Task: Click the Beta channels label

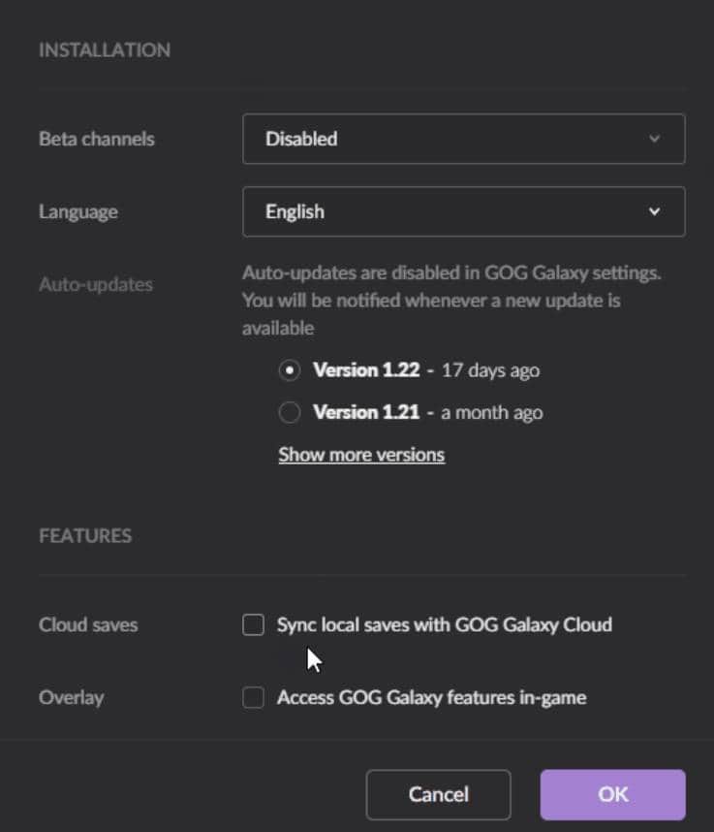Action: point(97,139)
